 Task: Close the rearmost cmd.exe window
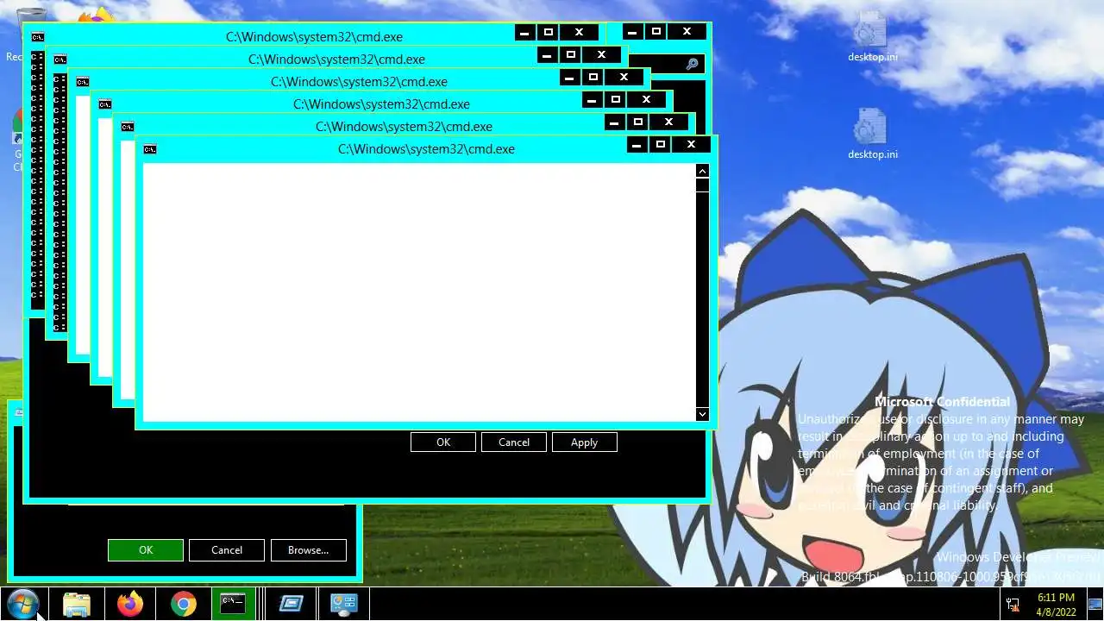tap(579, 33)
